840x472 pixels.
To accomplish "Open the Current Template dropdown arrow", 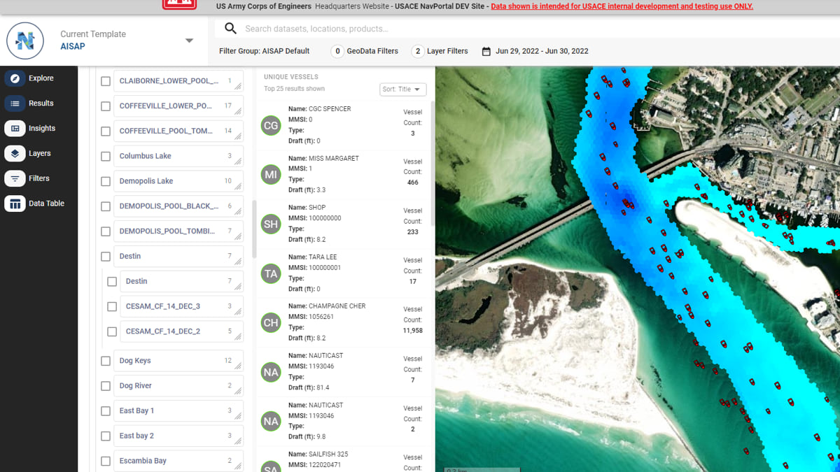I will click(x=189, y=41).
